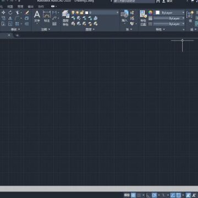Select the Explode tool
Viewport: 198px width, 198px height.
click(27, 18)
